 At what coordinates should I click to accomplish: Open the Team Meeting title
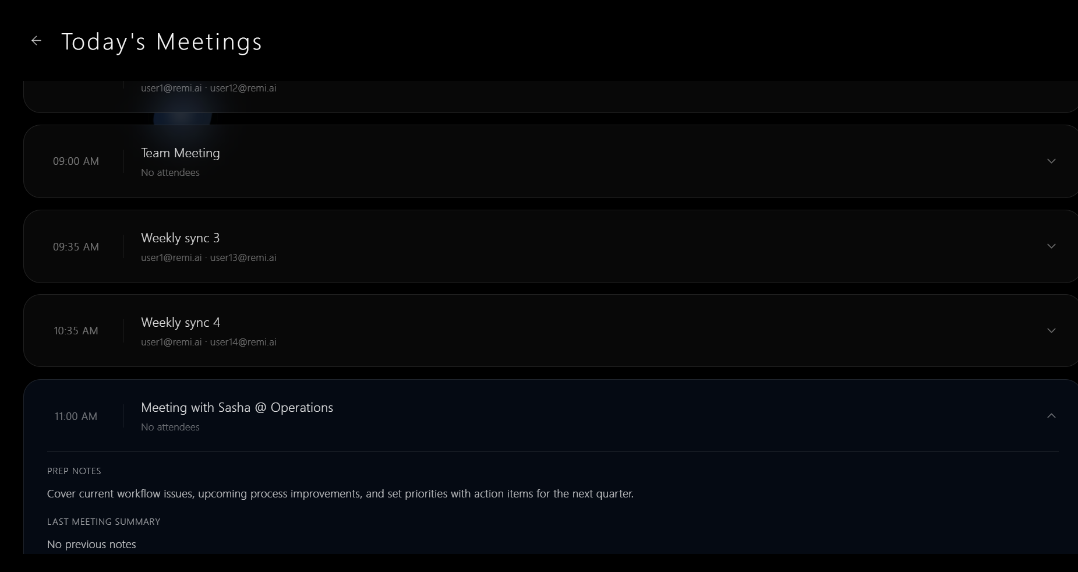point(181,153)
